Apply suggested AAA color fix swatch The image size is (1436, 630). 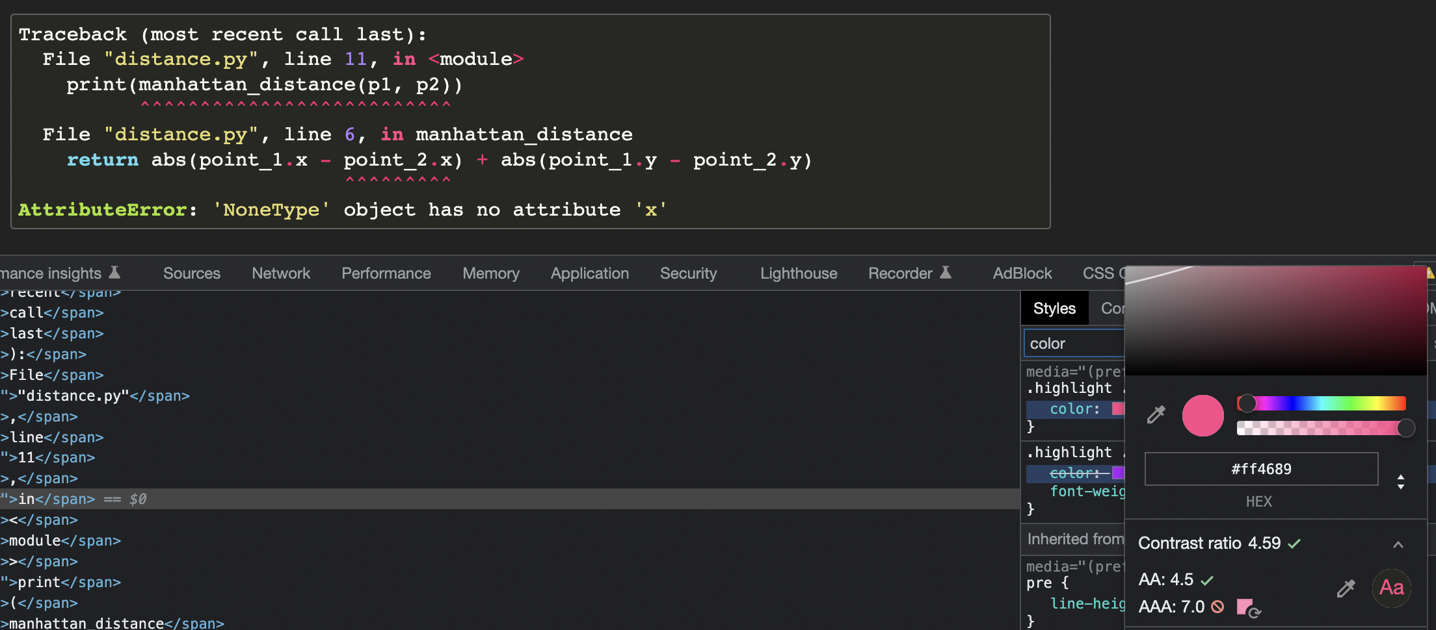(x=1249, y=608)
